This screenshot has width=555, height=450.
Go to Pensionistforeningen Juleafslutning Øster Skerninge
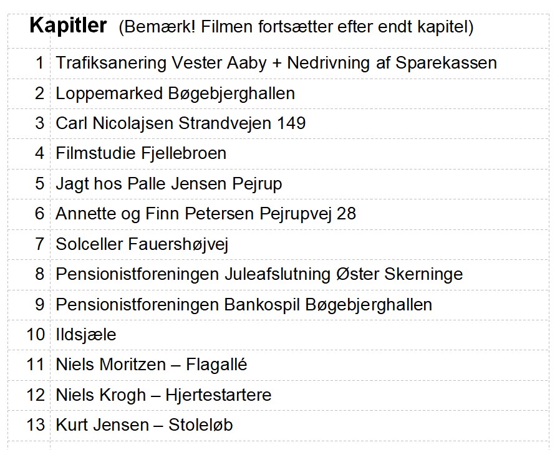[259, 274]
